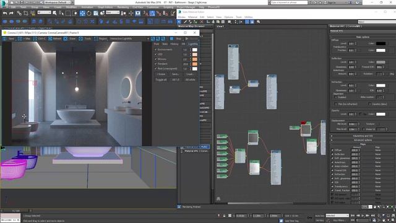Click the Toggle all button in LightMix
396x223 pixels.
161,80
